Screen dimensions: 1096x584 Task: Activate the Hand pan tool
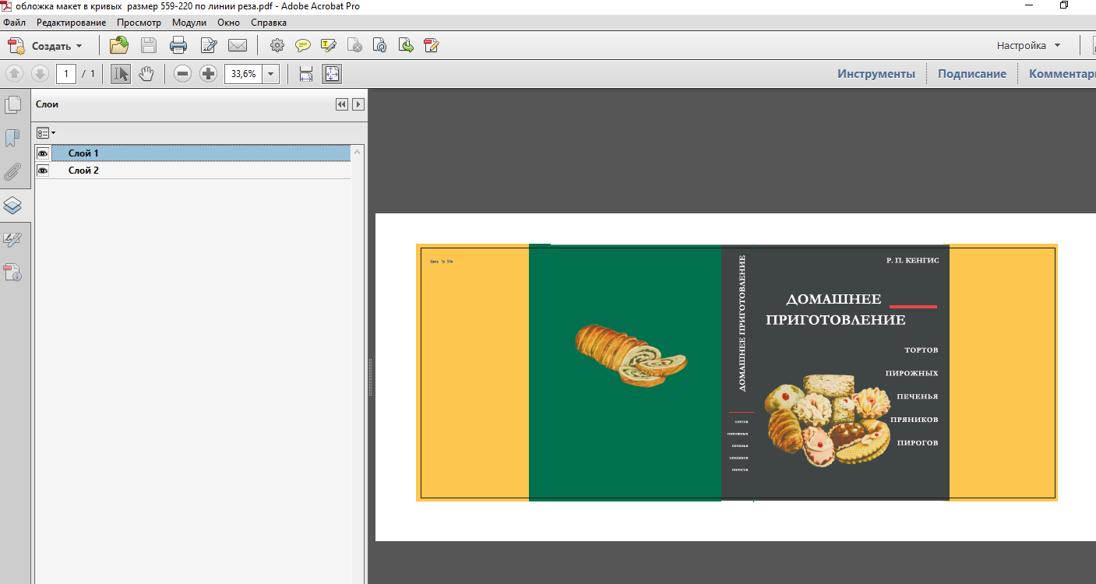point(146,74)
